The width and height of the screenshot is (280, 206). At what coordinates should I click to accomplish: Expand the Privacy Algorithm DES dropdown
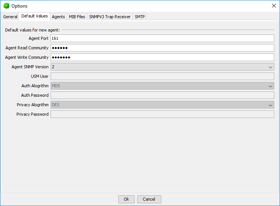point(162,105)
